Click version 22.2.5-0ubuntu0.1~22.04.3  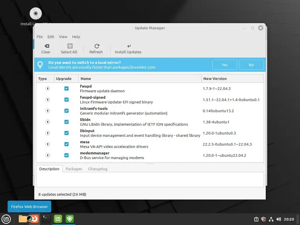pyautogui.click(x=227, y=144)
